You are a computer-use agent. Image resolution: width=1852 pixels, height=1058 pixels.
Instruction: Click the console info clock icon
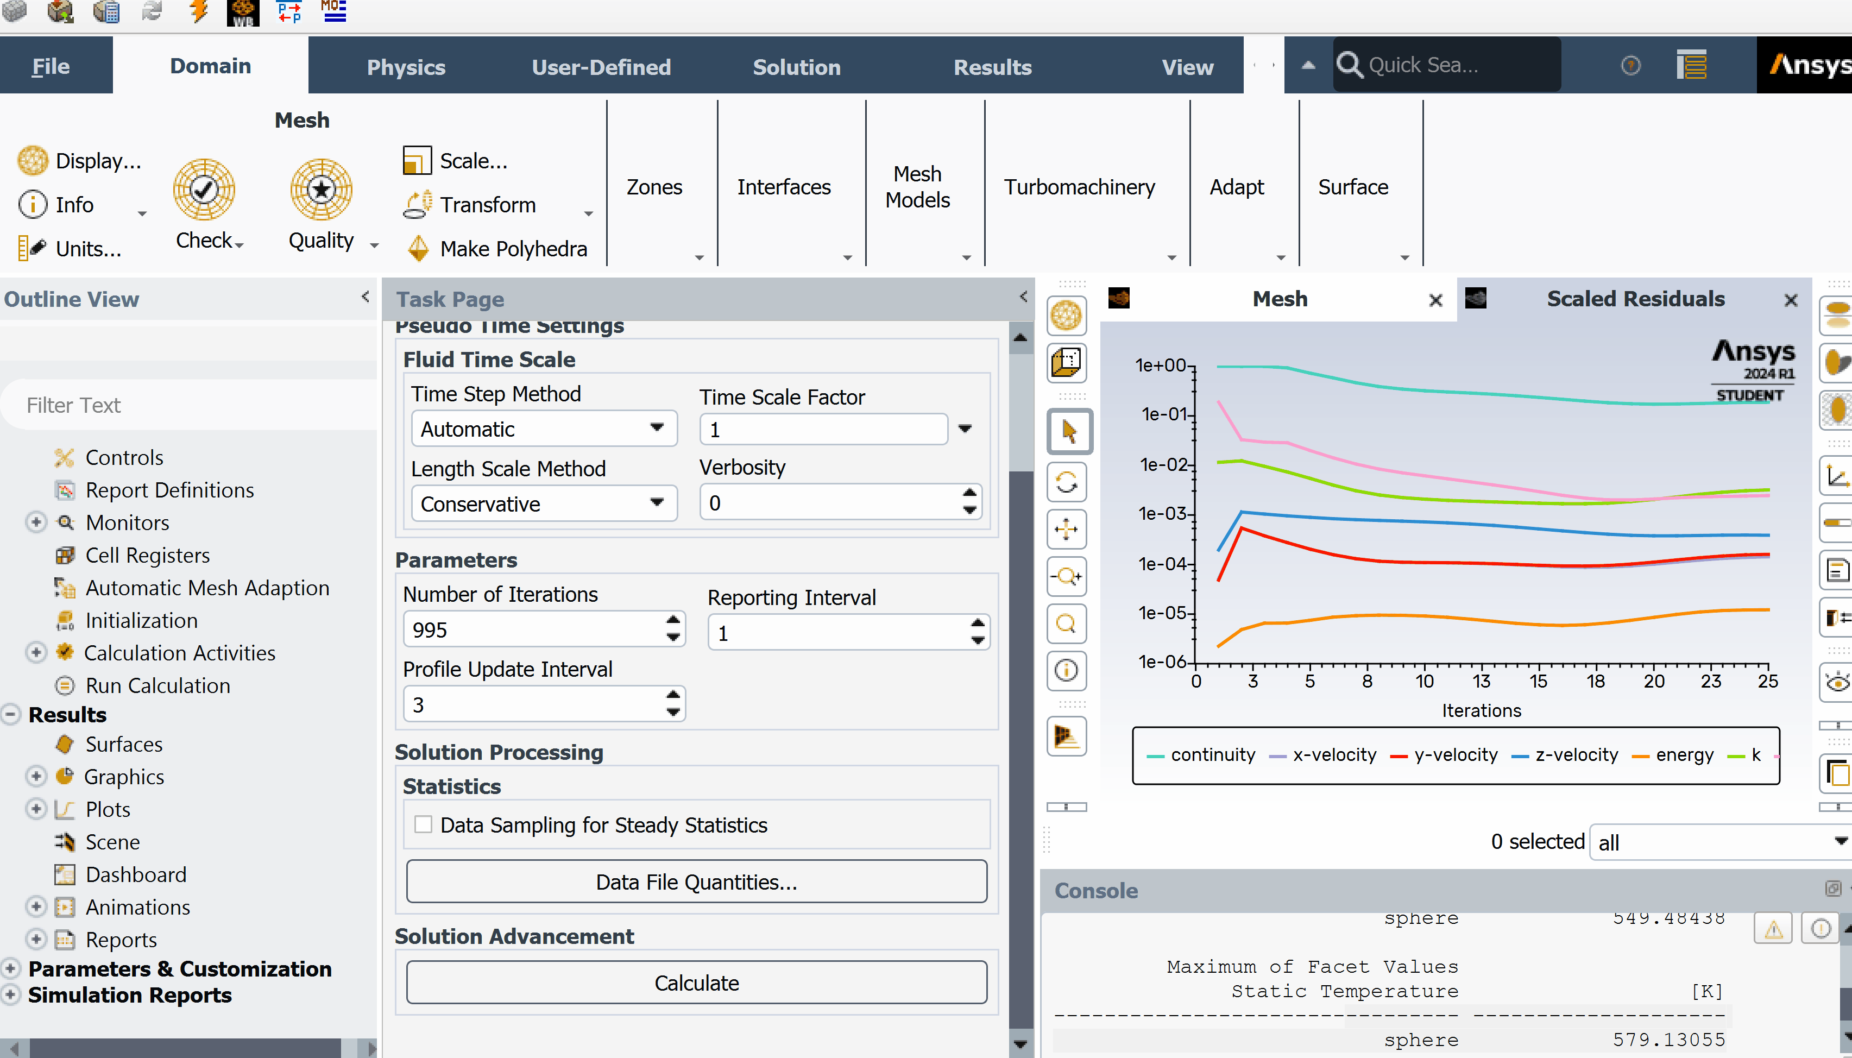click(x=1820, y=929)
